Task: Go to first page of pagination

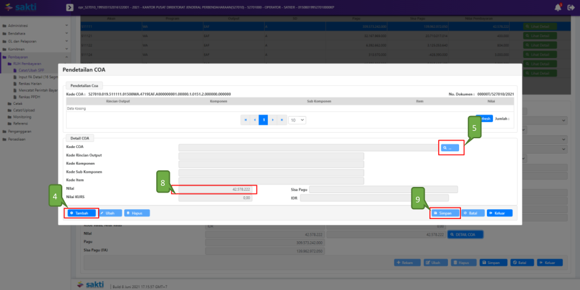Action: tap(246, 120)
